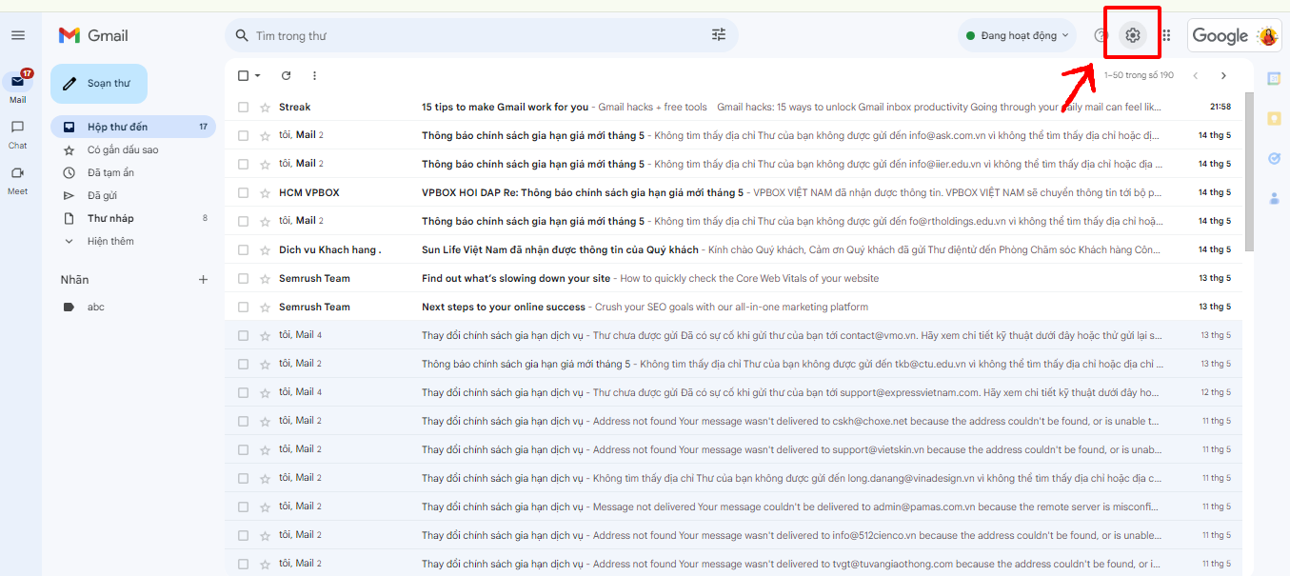Screen dimensions: 1290x576
Task: Show search filter options
Action: tap(719, 35)
